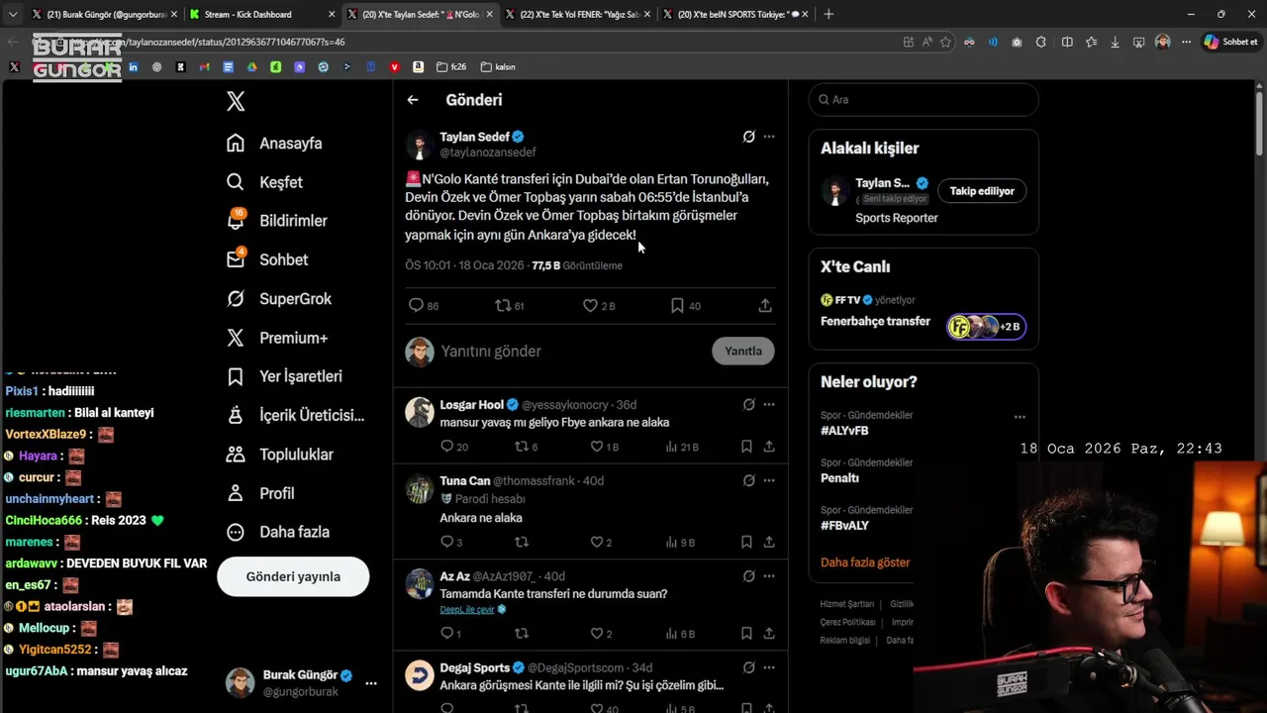1267x713 pixels.
Task: Open account menu beside Burak Güngör
Action: 371,683
